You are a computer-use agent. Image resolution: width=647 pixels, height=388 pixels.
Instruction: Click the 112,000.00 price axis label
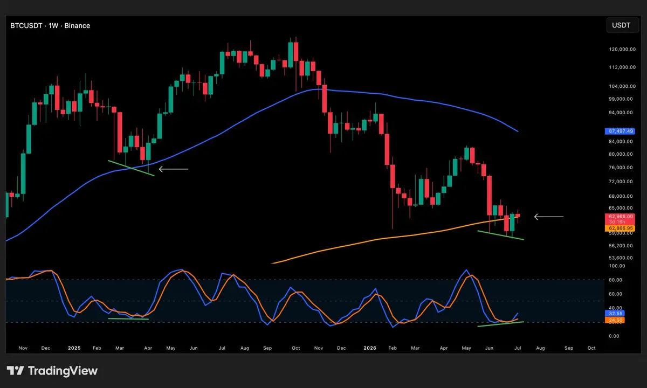click(x=622, y=67)
